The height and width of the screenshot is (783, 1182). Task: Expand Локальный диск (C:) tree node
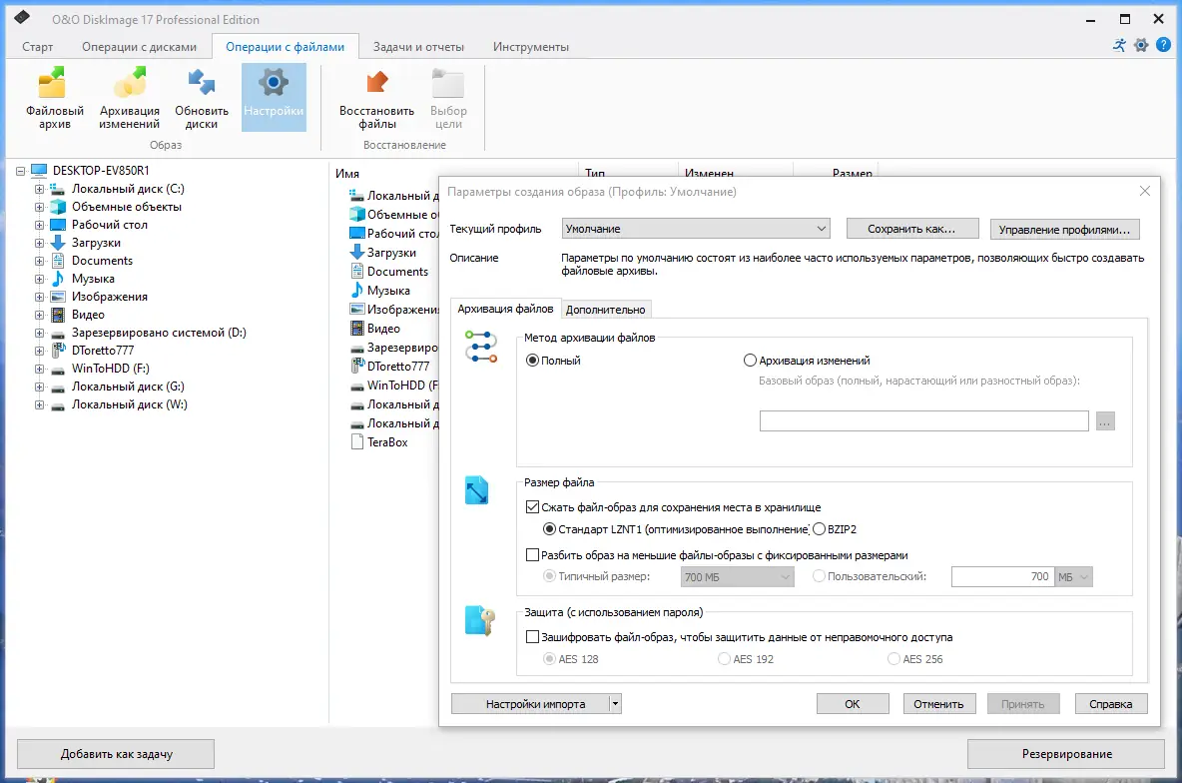pos(39,190)
